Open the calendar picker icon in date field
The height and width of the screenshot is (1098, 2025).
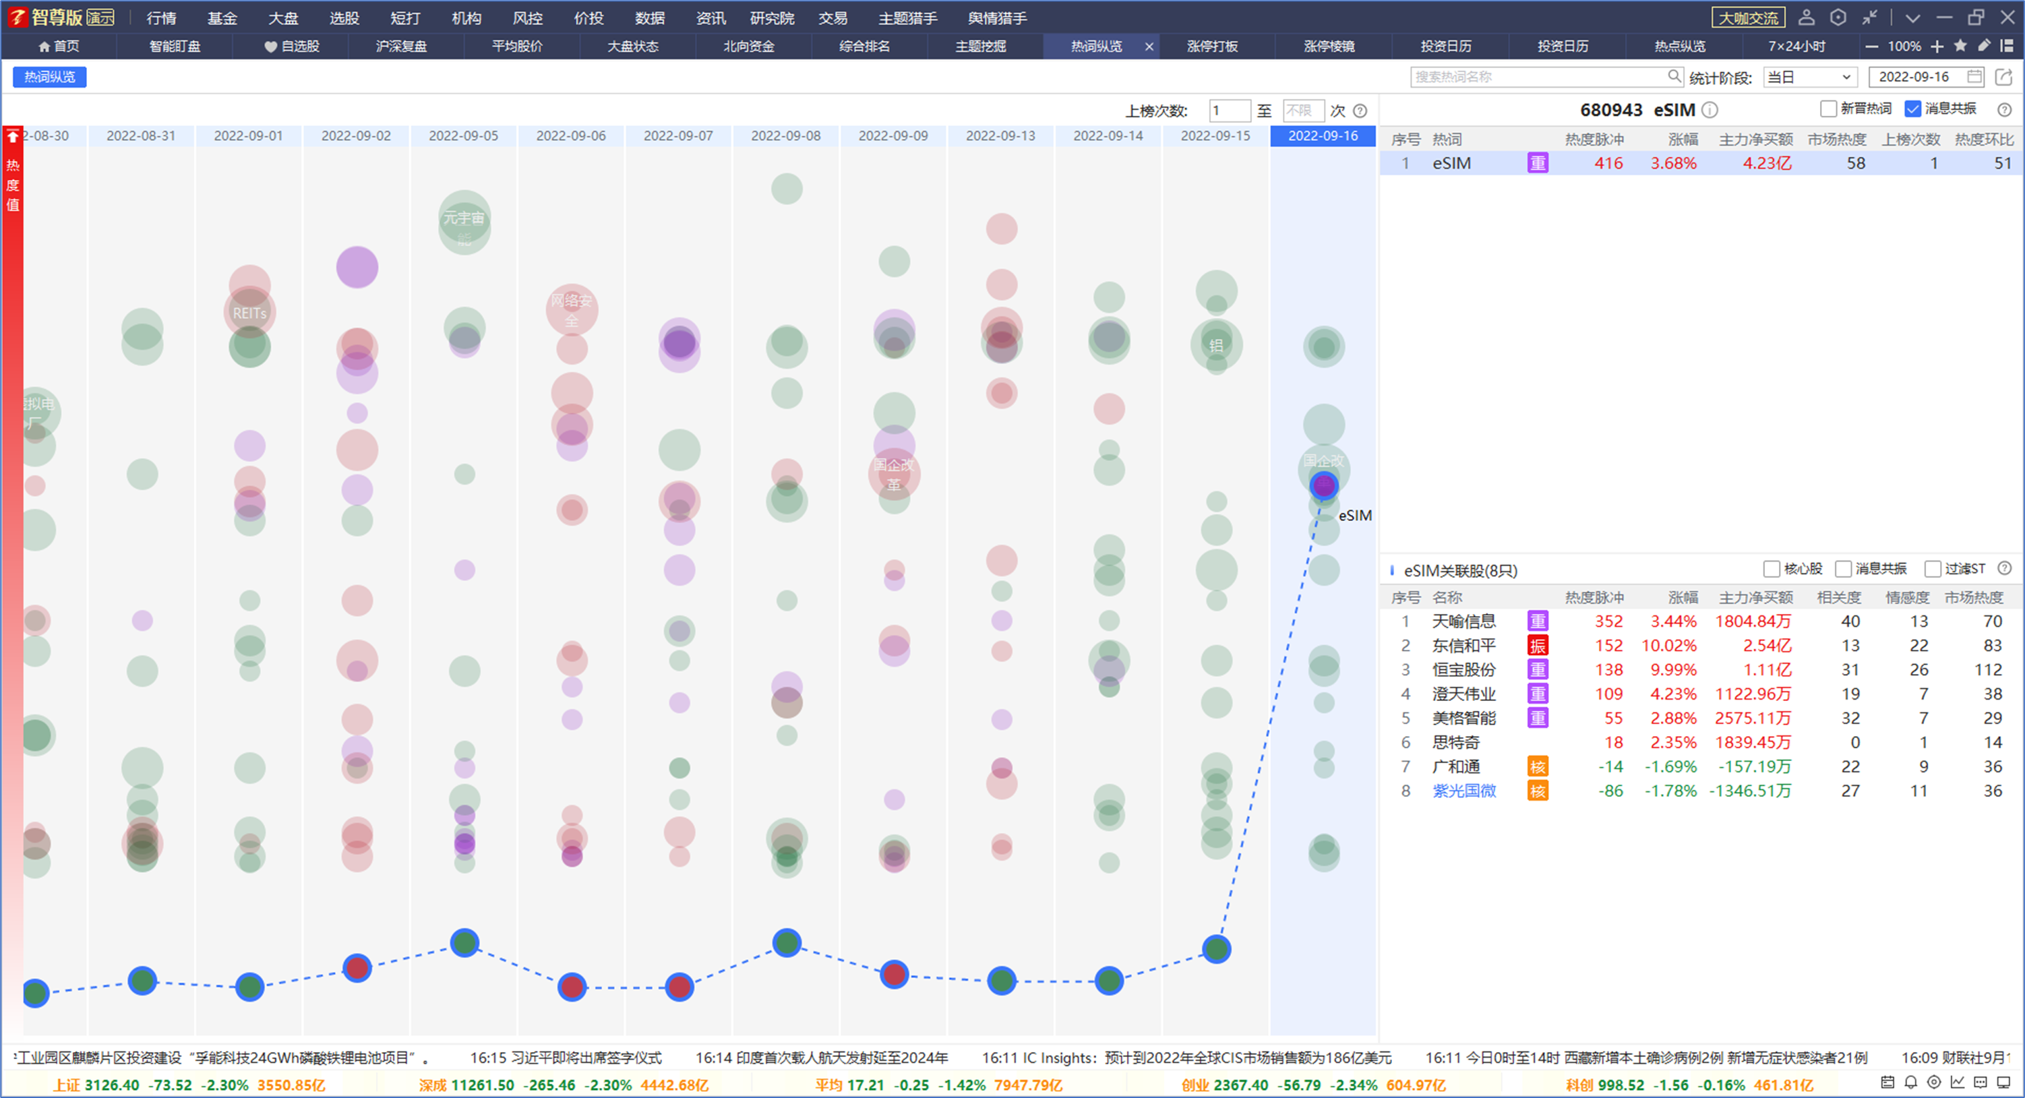(1974, 76)
